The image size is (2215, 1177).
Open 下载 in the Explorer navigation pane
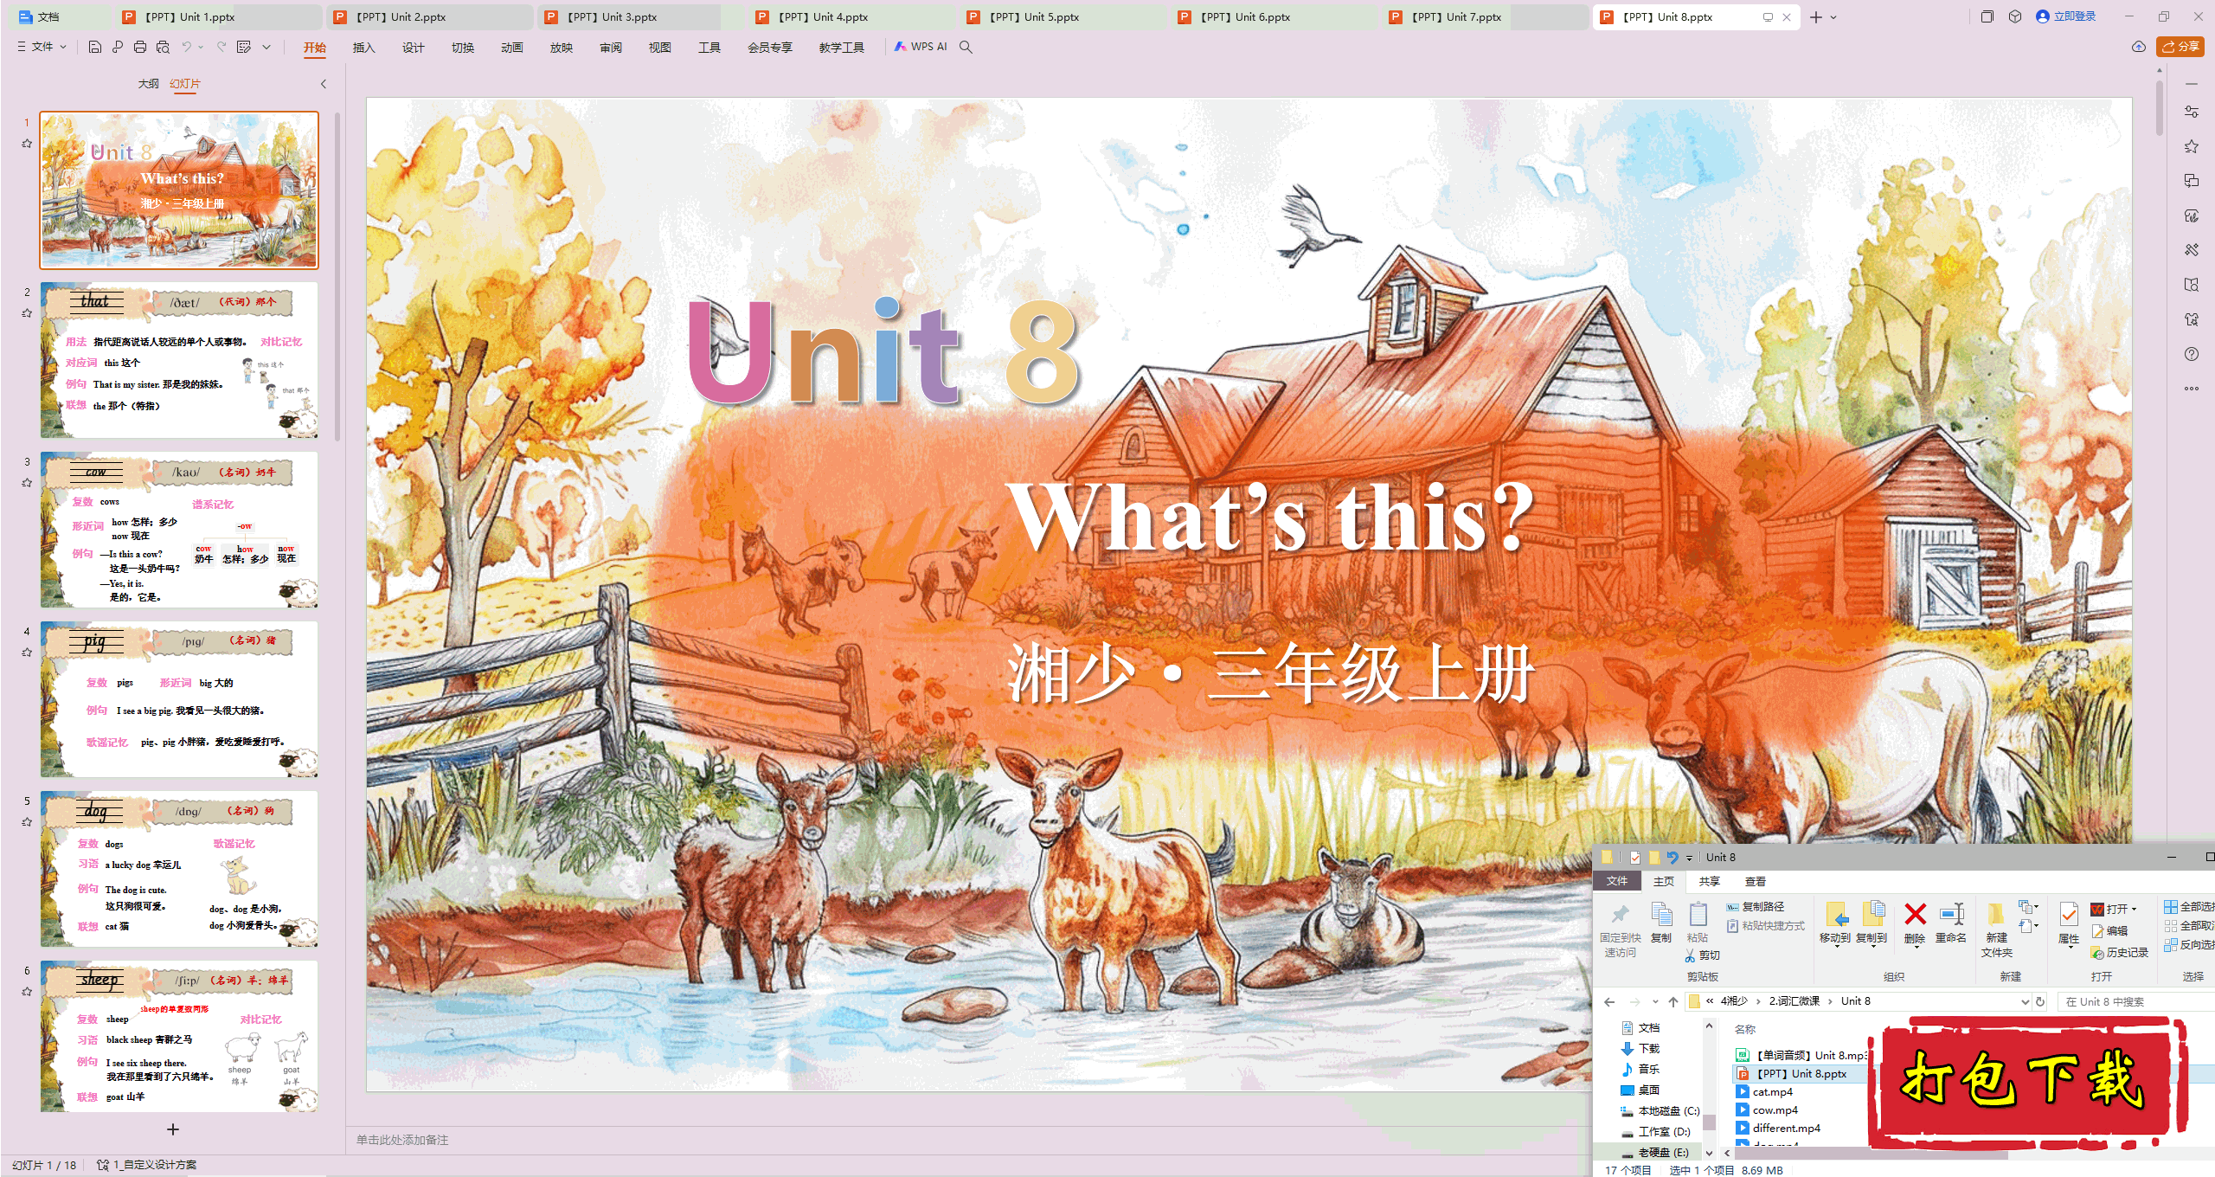click(1640, 1048)
